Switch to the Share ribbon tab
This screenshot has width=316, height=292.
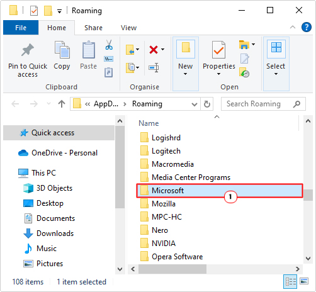tap(93, 28)
